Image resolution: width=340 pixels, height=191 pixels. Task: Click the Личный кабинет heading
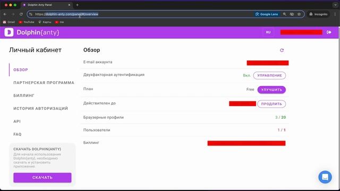pos(35,50)
